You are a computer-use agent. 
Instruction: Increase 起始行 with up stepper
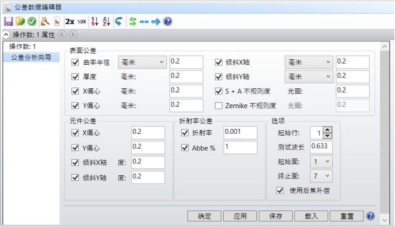tap(327, 130)
